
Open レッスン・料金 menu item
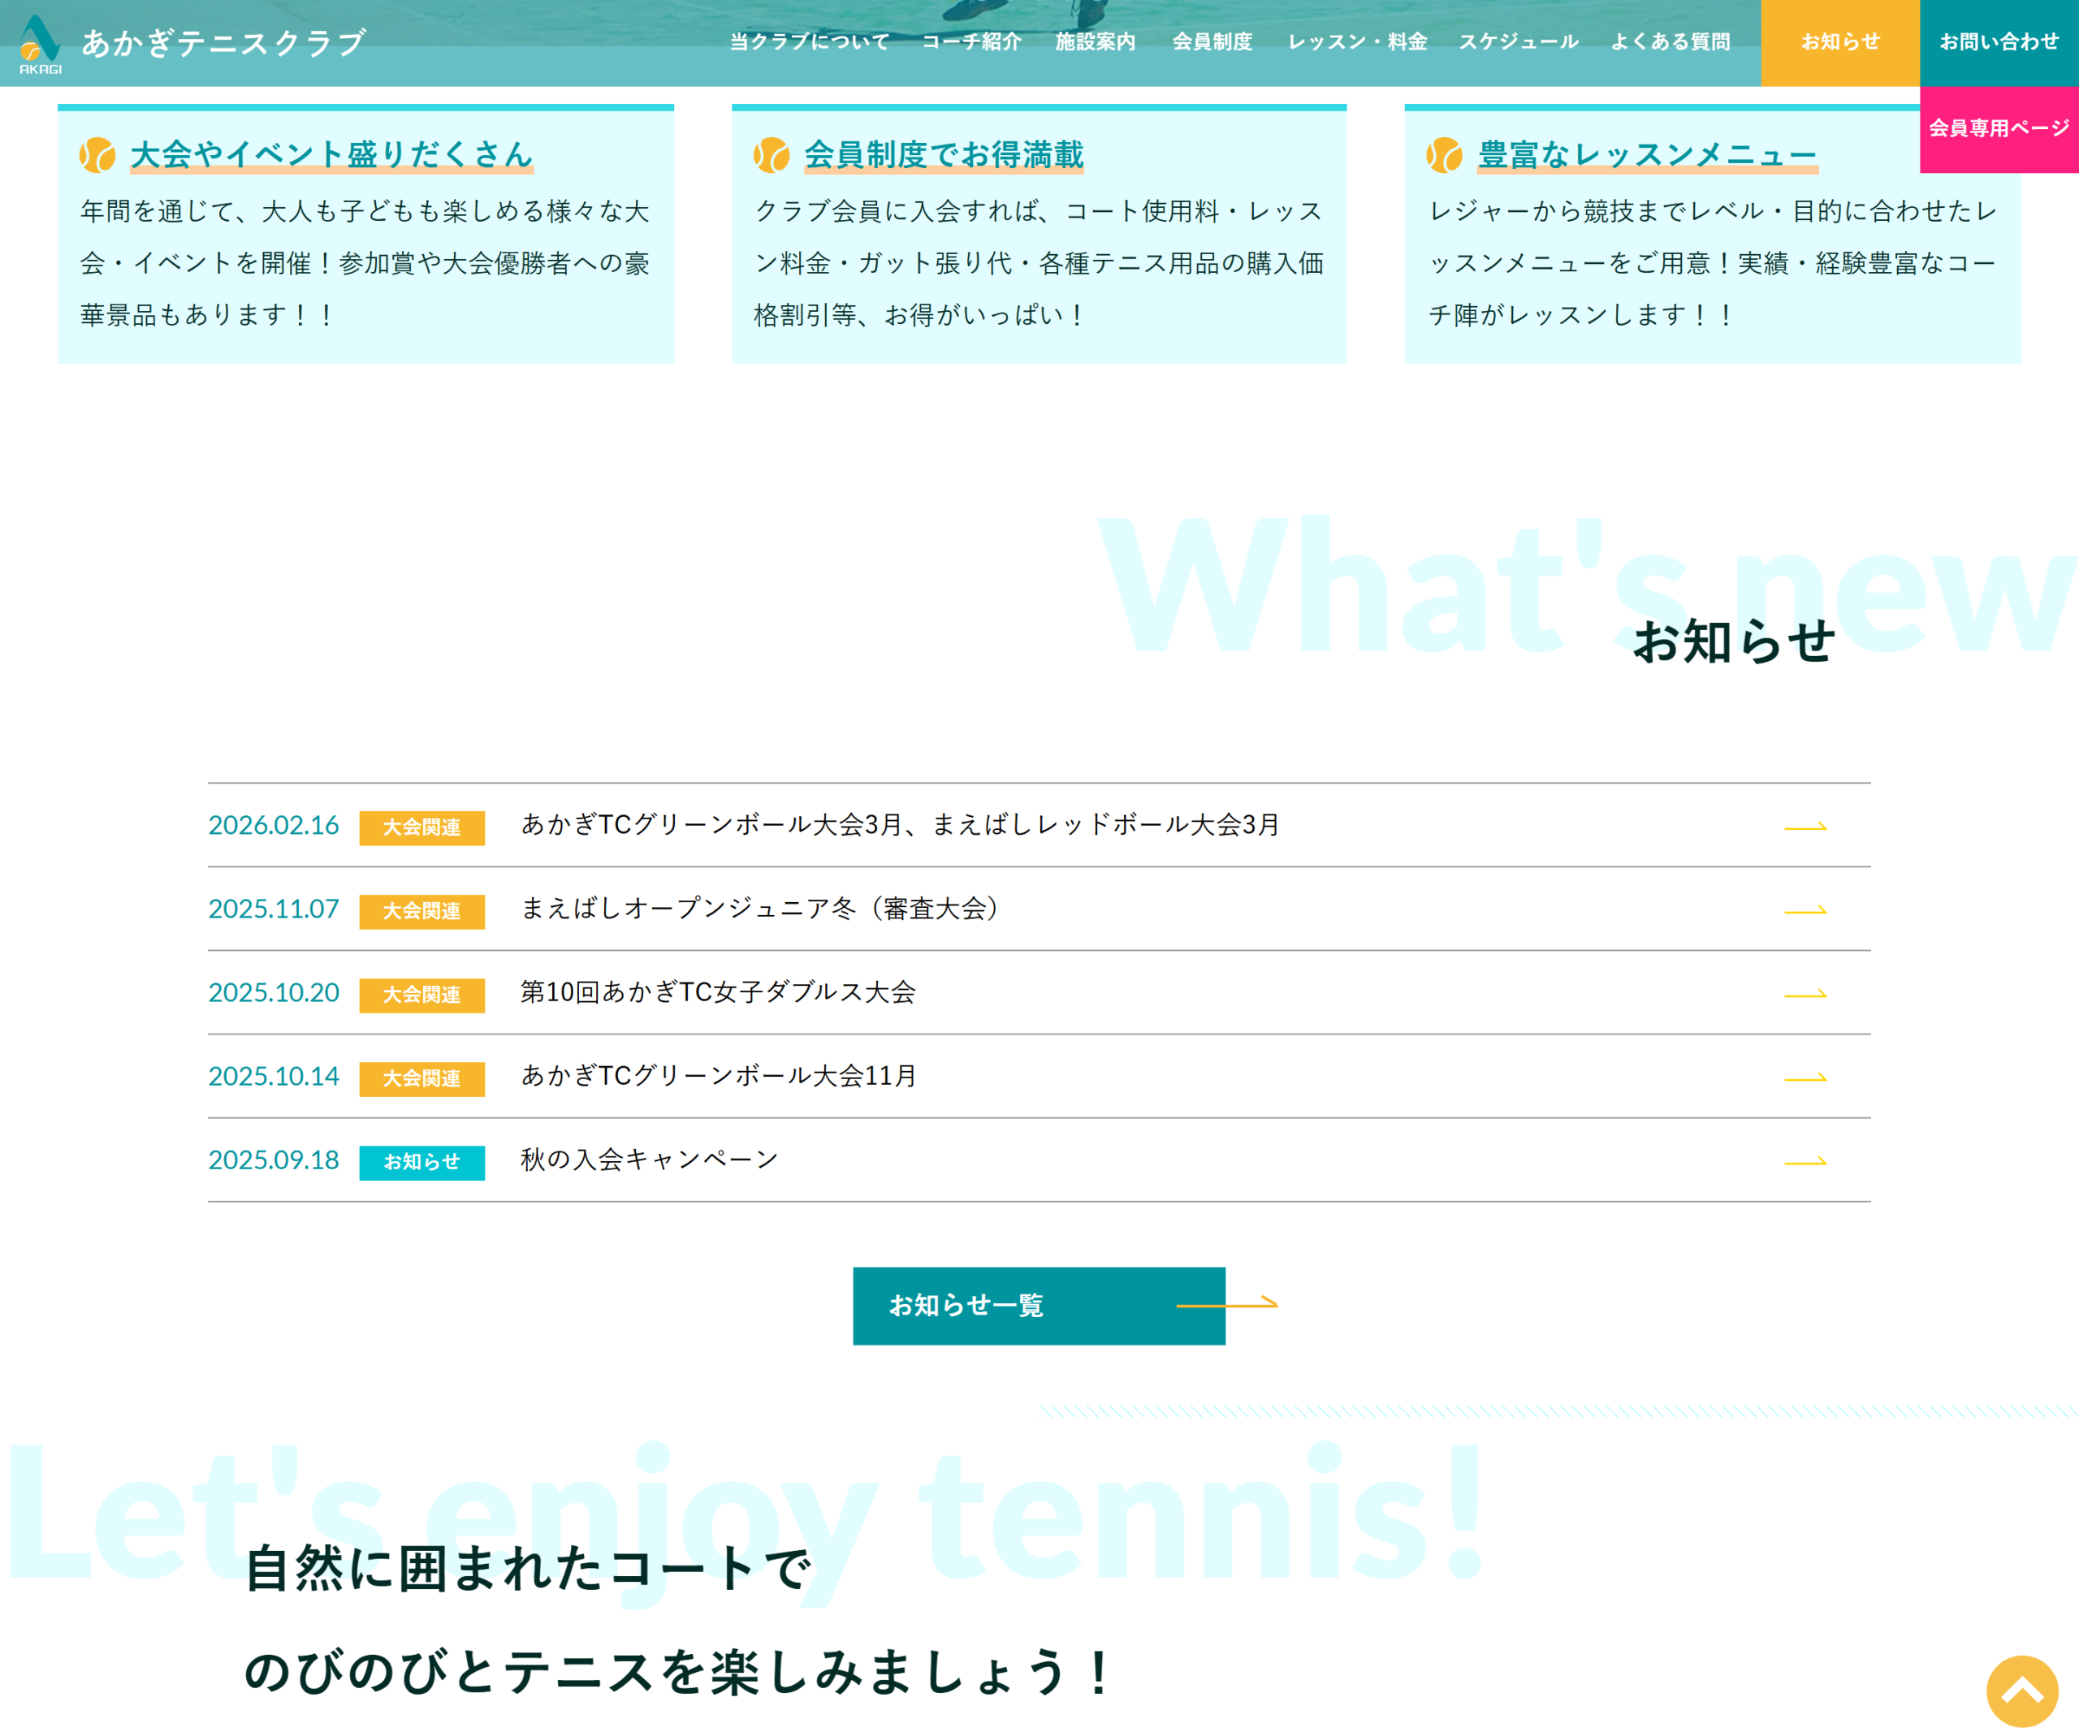tap(1357, 41)
